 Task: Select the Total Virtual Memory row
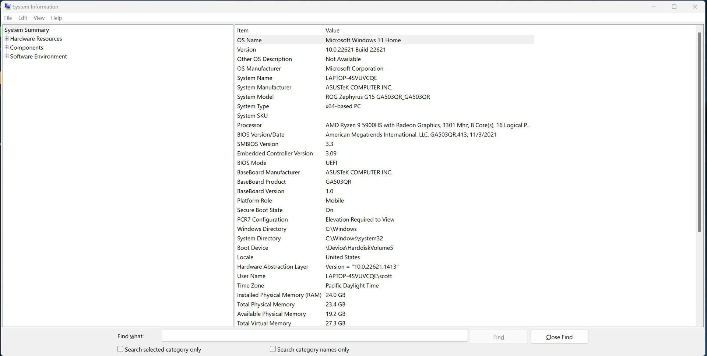(x=384, y=323)
